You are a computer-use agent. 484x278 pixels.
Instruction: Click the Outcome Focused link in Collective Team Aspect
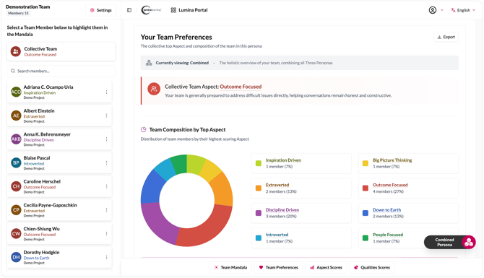[x=241, y=87]
